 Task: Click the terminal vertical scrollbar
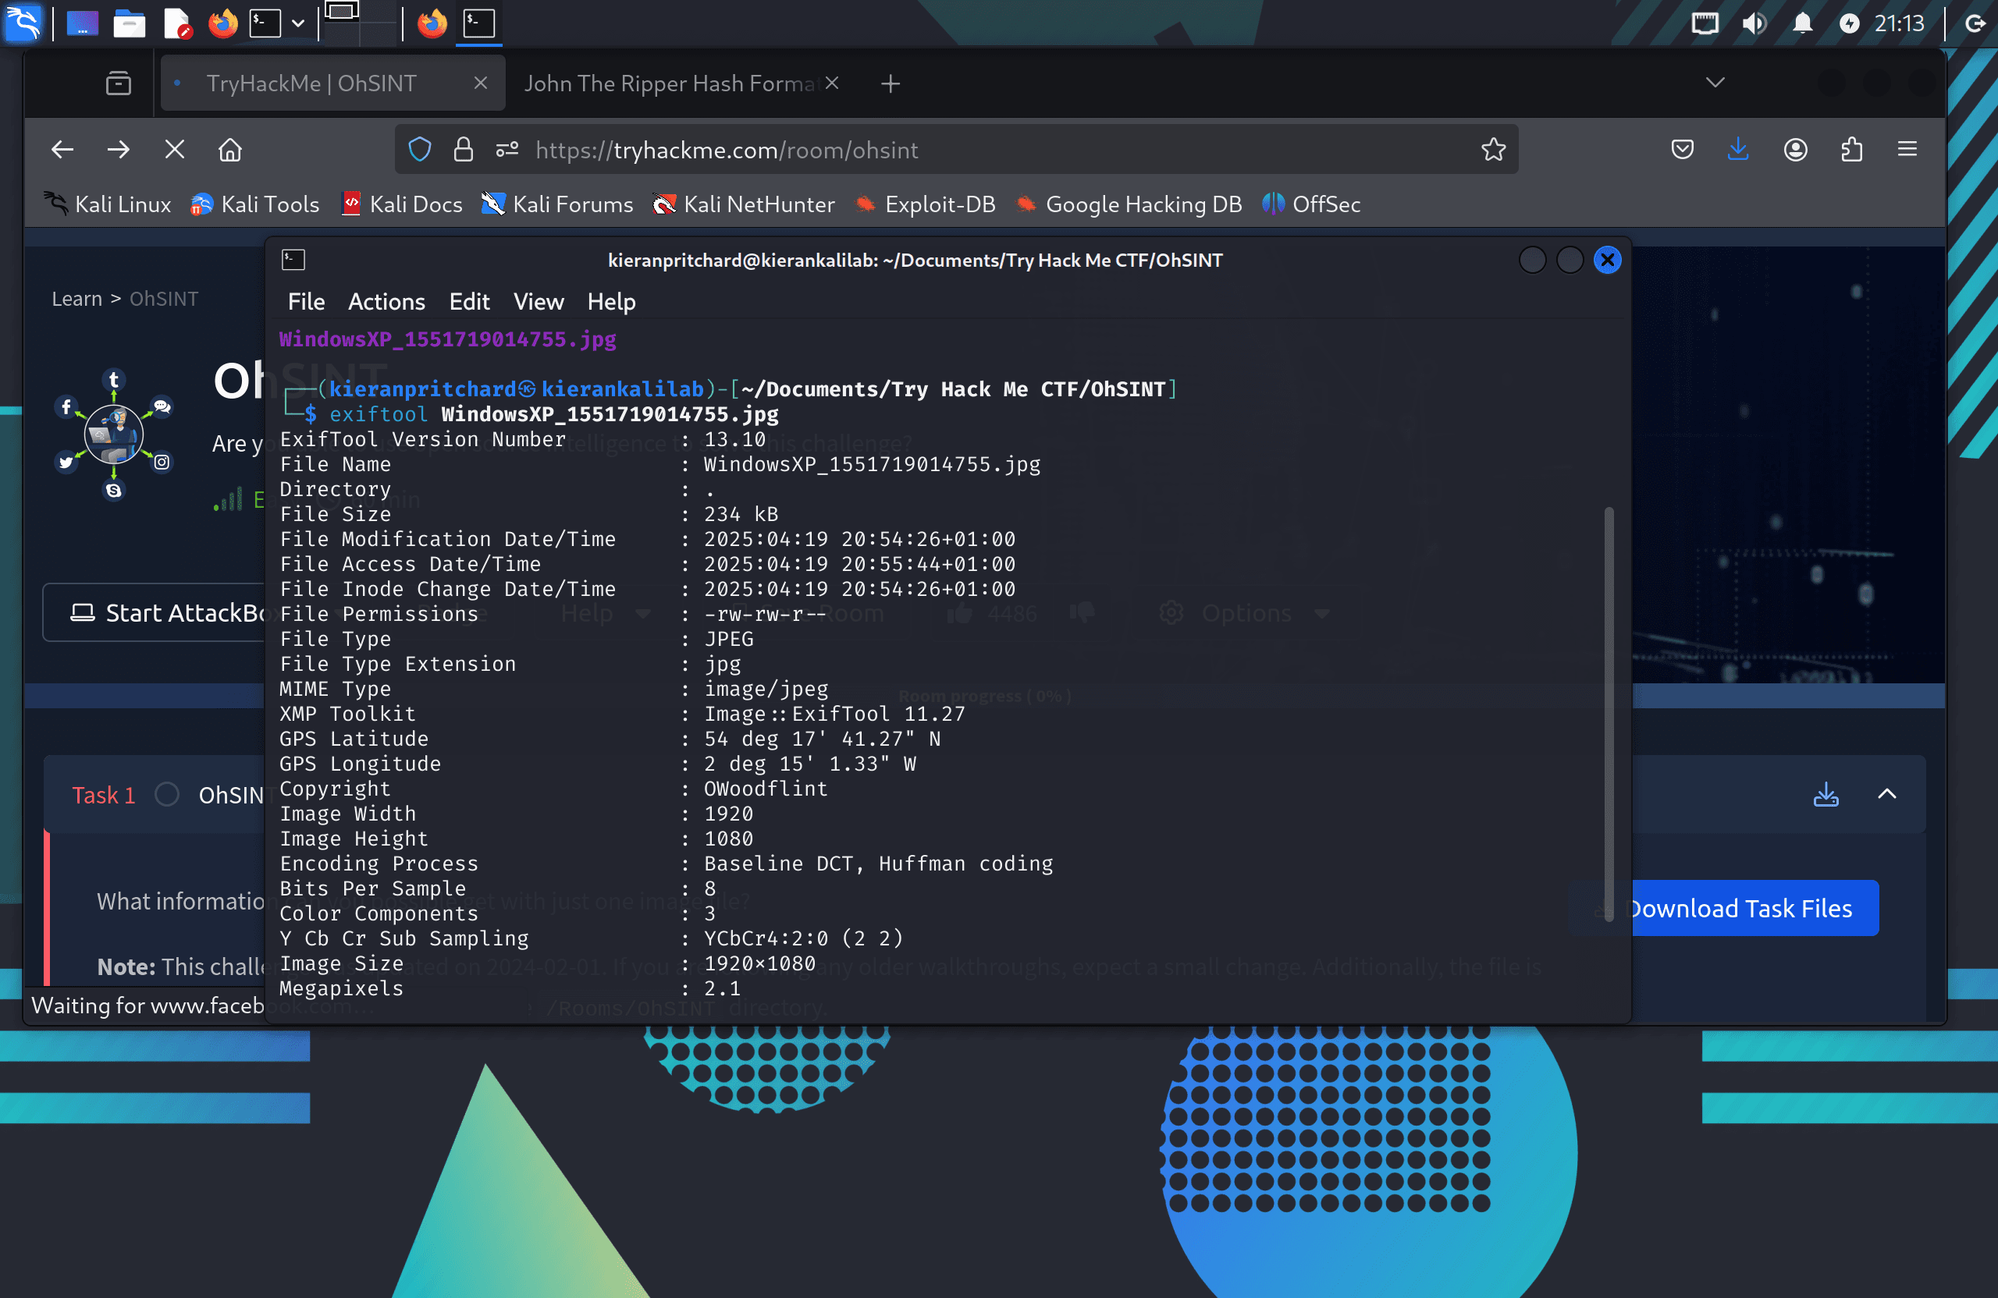point(1609,713)
